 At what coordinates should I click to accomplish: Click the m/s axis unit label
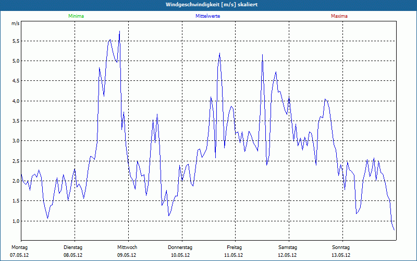15,23
